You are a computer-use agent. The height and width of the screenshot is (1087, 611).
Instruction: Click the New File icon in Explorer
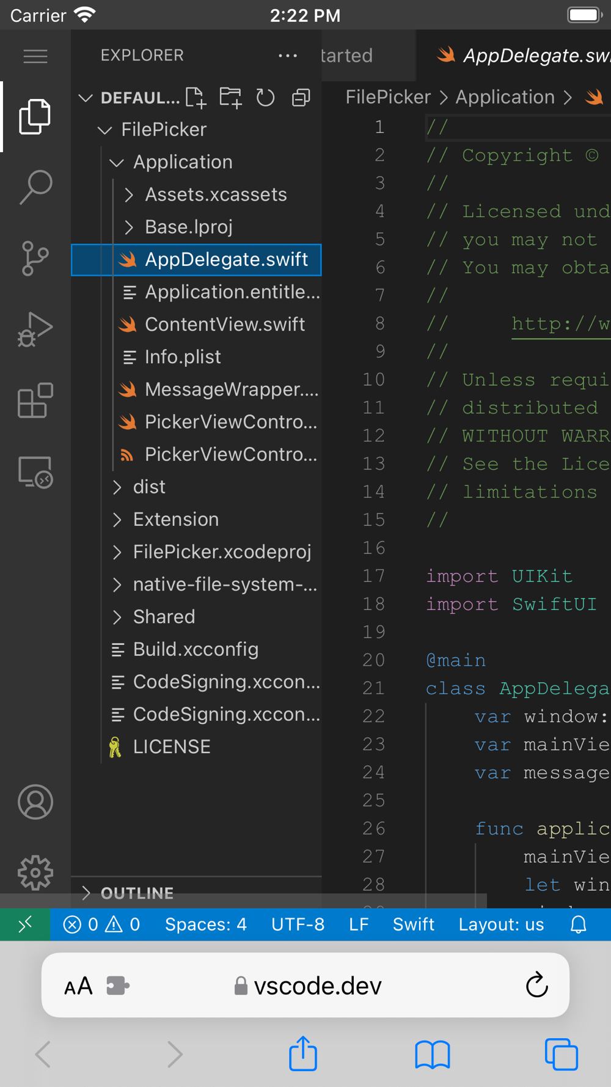tap(196, 98)
